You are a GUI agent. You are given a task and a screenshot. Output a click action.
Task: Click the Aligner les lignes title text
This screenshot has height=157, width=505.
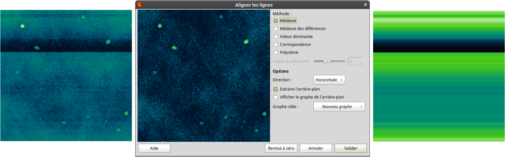(254, 5)
